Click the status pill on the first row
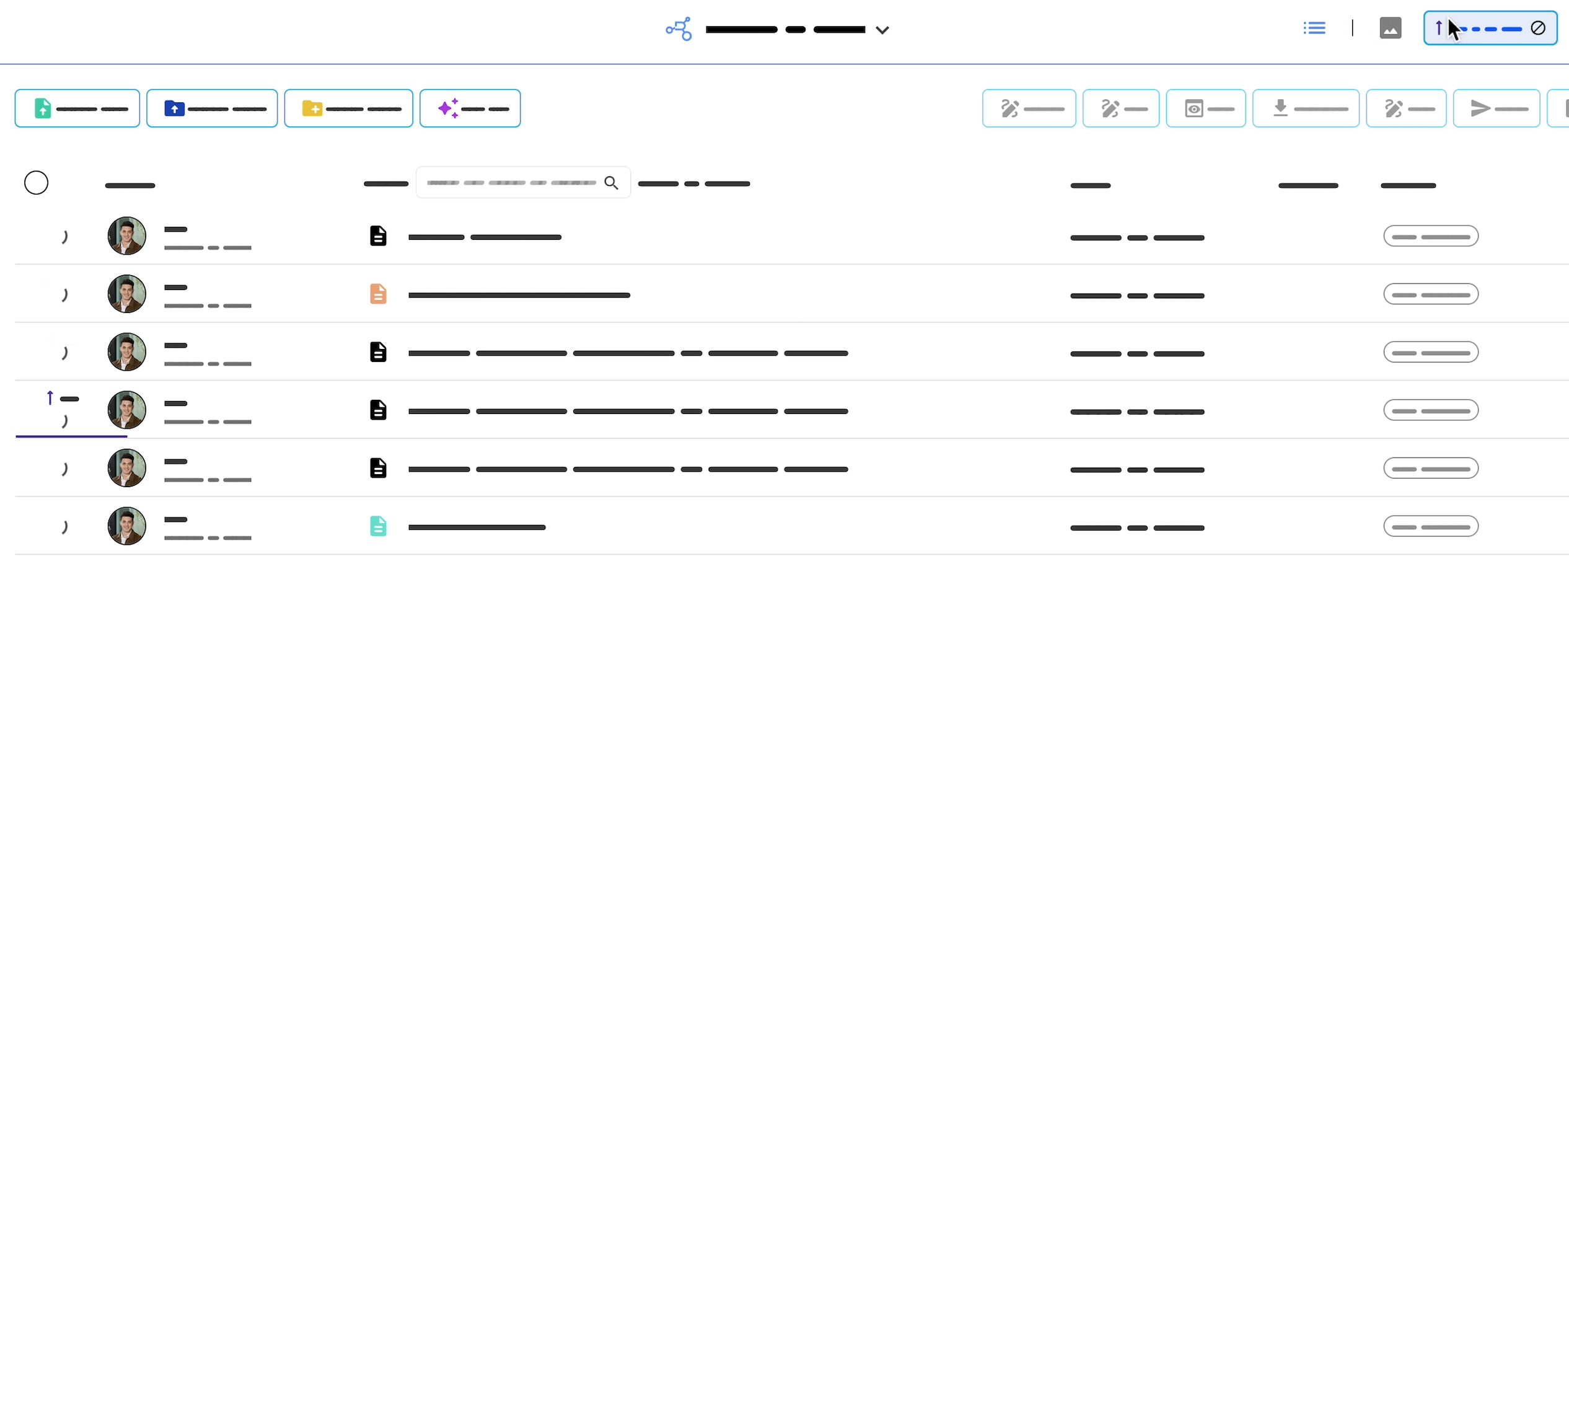The width and height of the screenshot is (1569, 1428). pos(1431,236)
